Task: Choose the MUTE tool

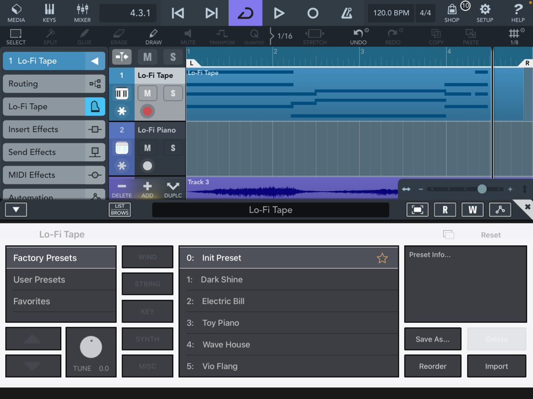Action: coord(188,37)
